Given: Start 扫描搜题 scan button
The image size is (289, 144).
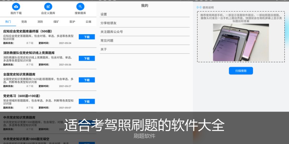Looking at the screenshot, I should point(241,71).
